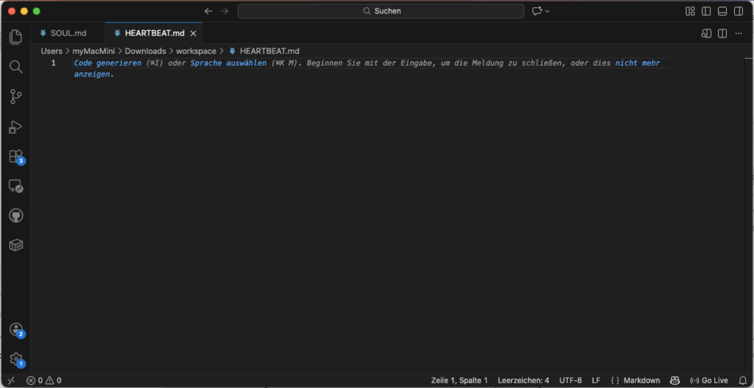The height and width of the screenshot is (388, 754).
Task: Open the GitHub view in activity bar
Action: click(x=15, y=216)
